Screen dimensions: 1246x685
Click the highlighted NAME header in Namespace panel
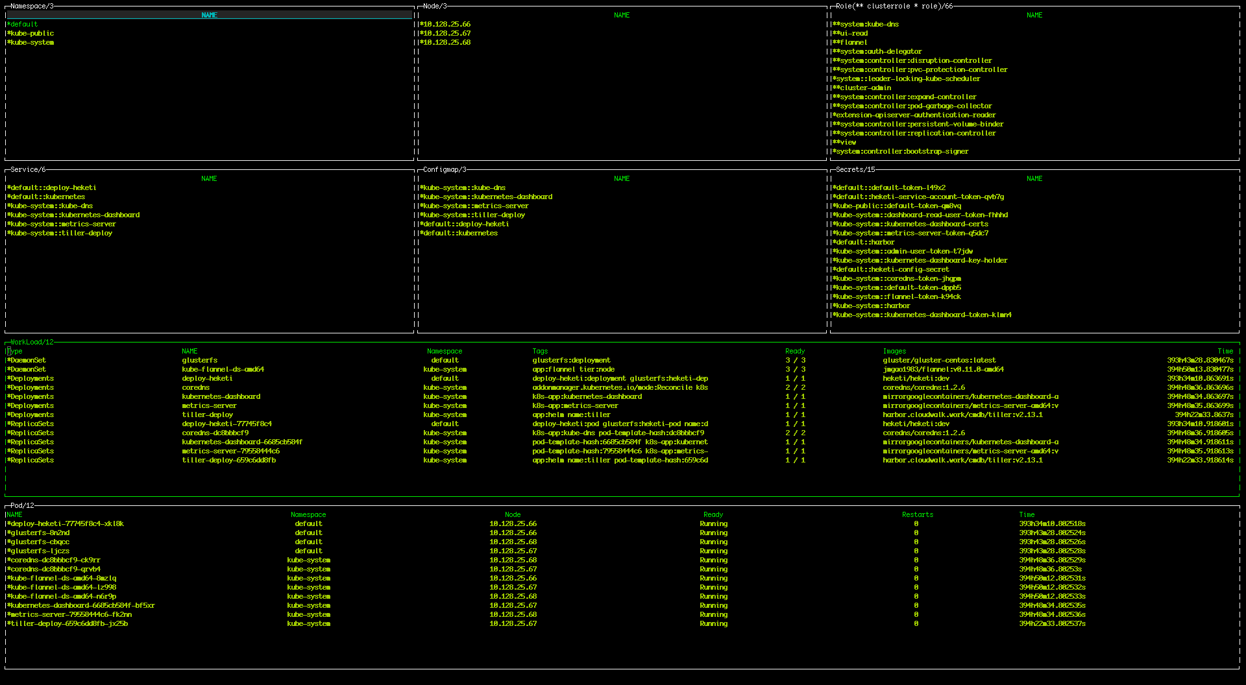[209, 15]
